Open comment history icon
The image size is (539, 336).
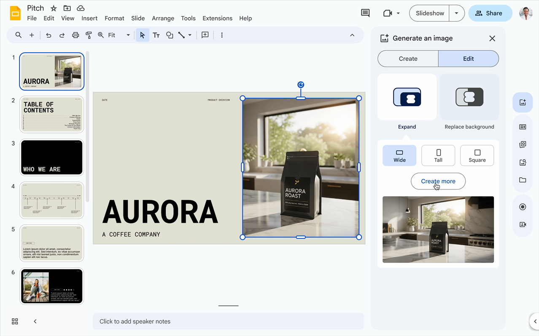365,13
